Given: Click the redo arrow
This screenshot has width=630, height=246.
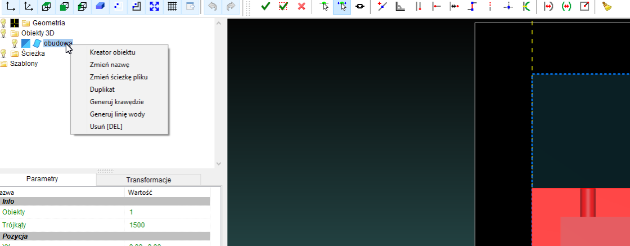Looking at the screenshot, I should coord(231,6).
